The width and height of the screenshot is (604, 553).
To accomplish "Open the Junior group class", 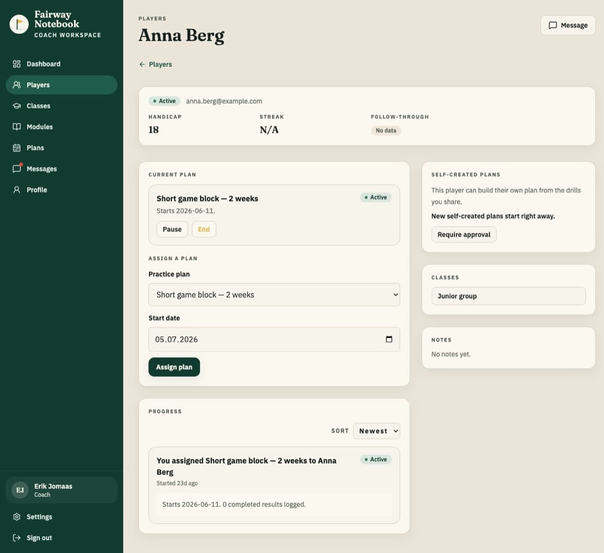I will pyautogui.click(x=508, y=296).
